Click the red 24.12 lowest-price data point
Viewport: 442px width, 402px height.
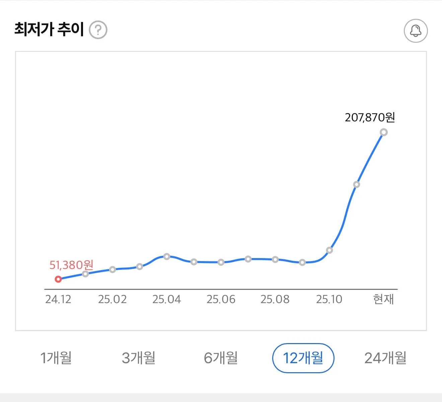(x=58, y=279)
